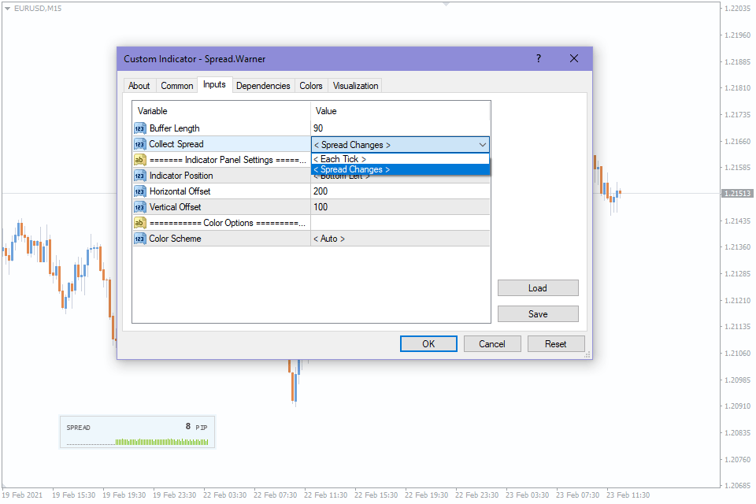Select the Horizontal Offset variable name
The image size is (756, 504).
pos(180,191)
